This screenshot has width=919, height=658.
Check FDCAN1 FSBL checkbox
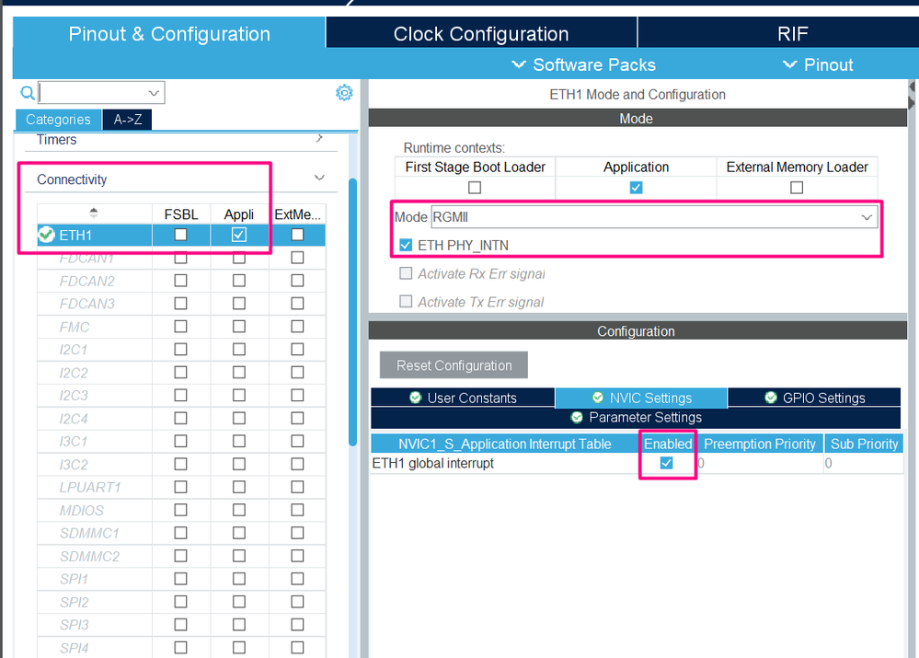point(180,258)
